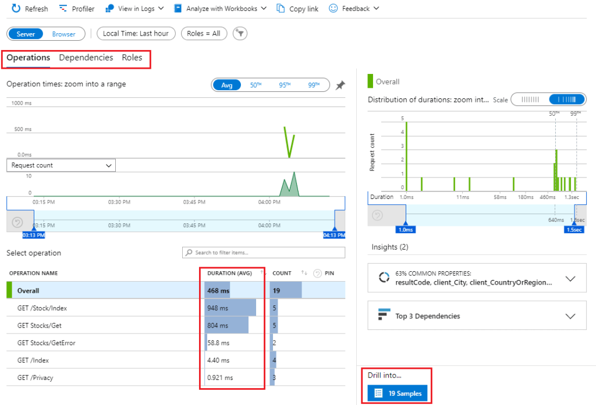Click the Refresh icon in toolbar

point(16,9)
